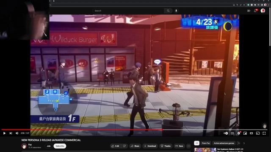Click the browser share page icon

click(241, 5)
